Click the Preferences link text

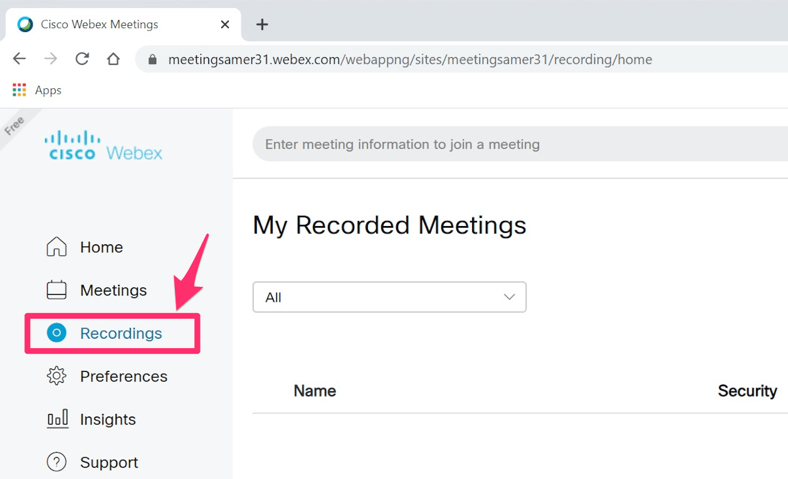coord(123,376)
